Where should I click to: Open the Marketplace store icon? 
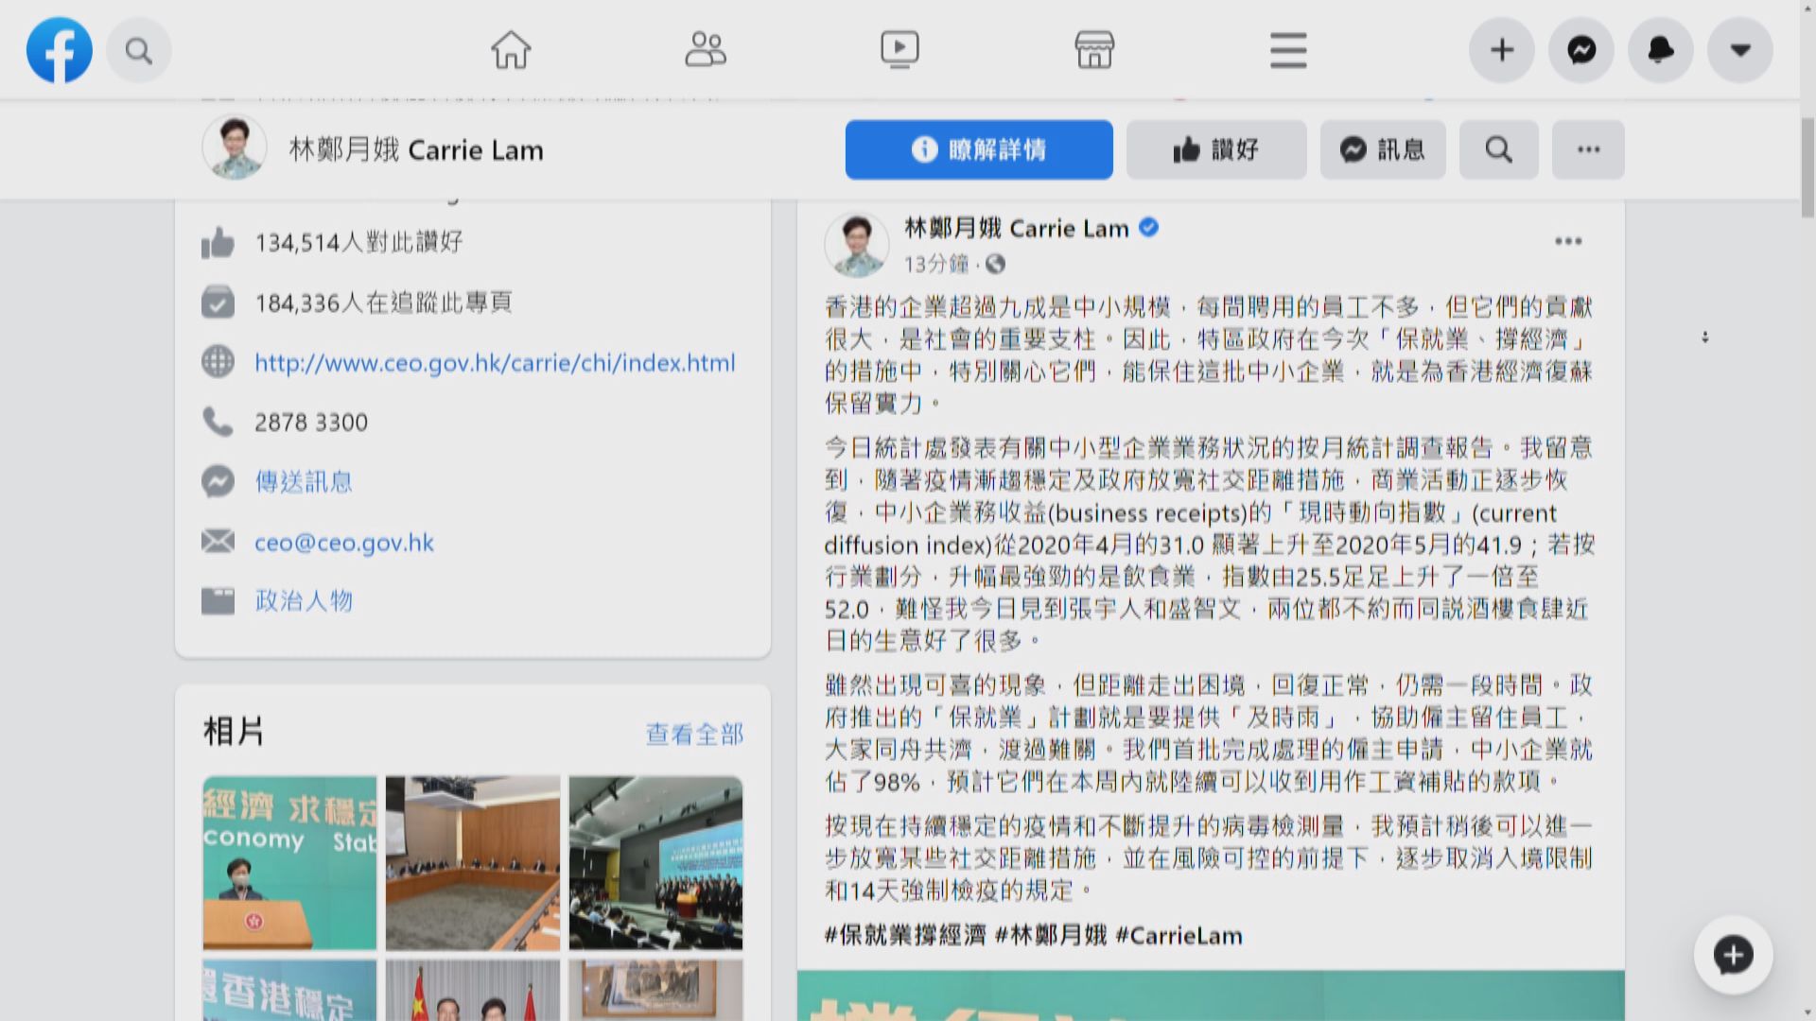1094,50
